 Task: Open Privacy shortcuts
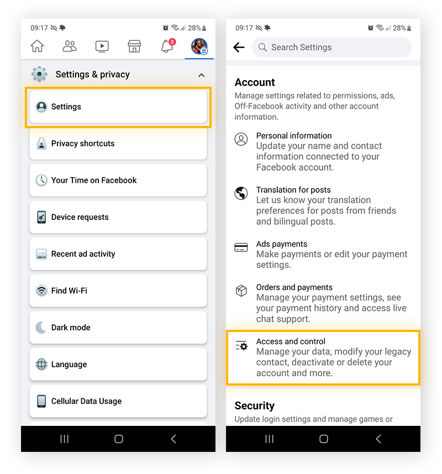point(118,144)
